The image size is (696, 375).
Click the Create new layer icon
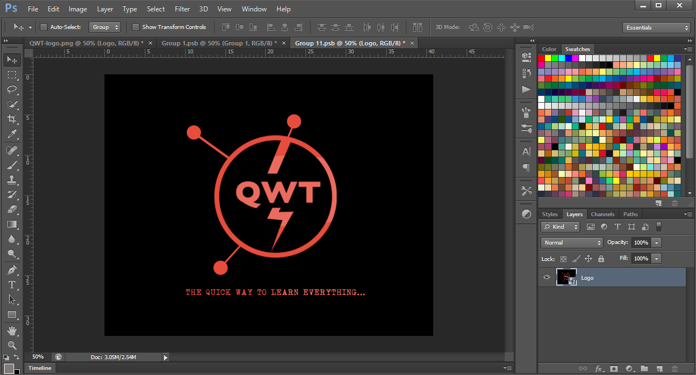coord(659,368)
